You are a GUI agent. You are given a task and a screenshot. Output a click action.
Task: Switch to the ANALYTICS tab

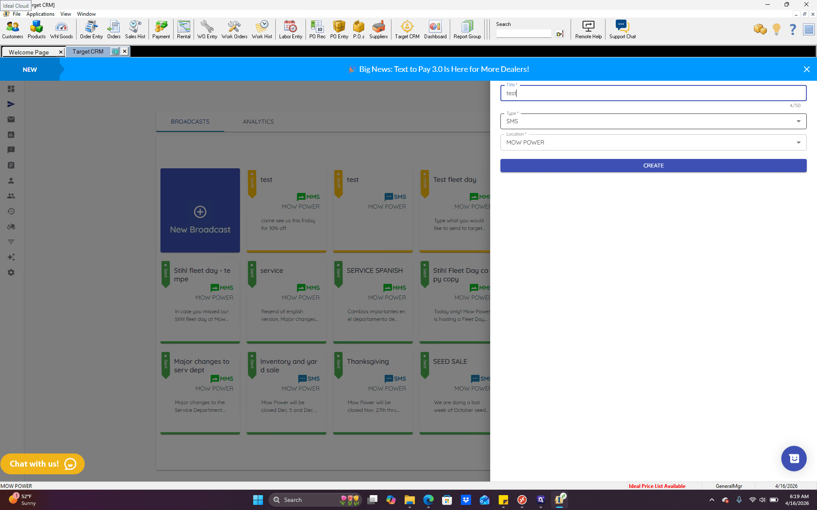258,122
